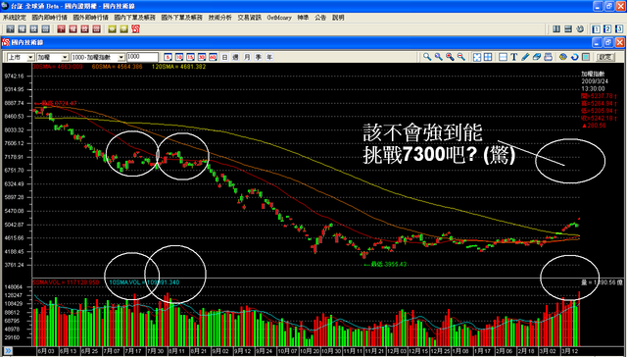Click the red S logo toolbar icon
The height and width of the screenshot is (357, 627).
point(135,29)
